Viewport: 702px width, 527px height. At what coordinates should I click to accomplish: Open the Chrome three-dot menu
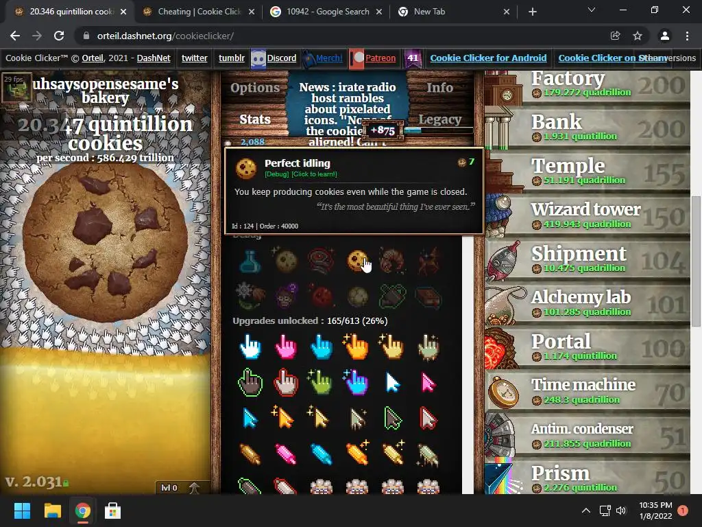(x=687, y=36)
